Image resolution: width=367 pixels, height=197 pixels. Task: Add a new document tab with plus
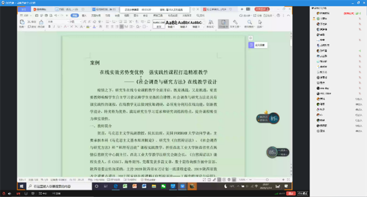[242, 9]
